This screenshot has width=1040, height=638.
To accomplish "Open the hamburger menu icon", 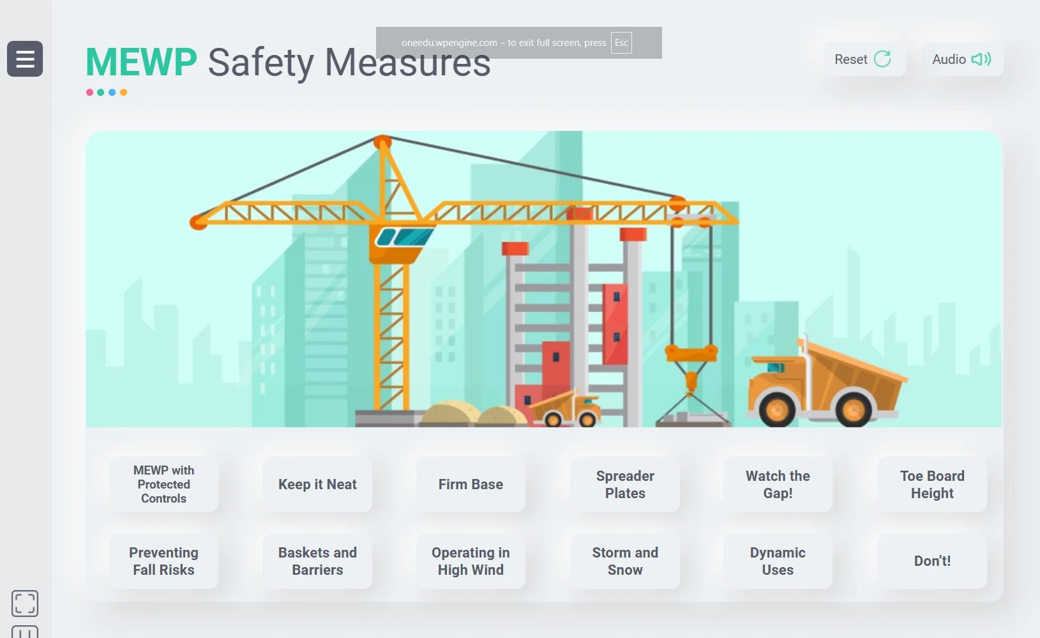I will coord(25,59).
